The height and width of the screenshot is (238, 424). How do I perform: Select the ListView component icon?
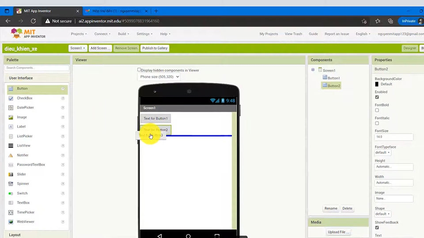tap(11, 146)
